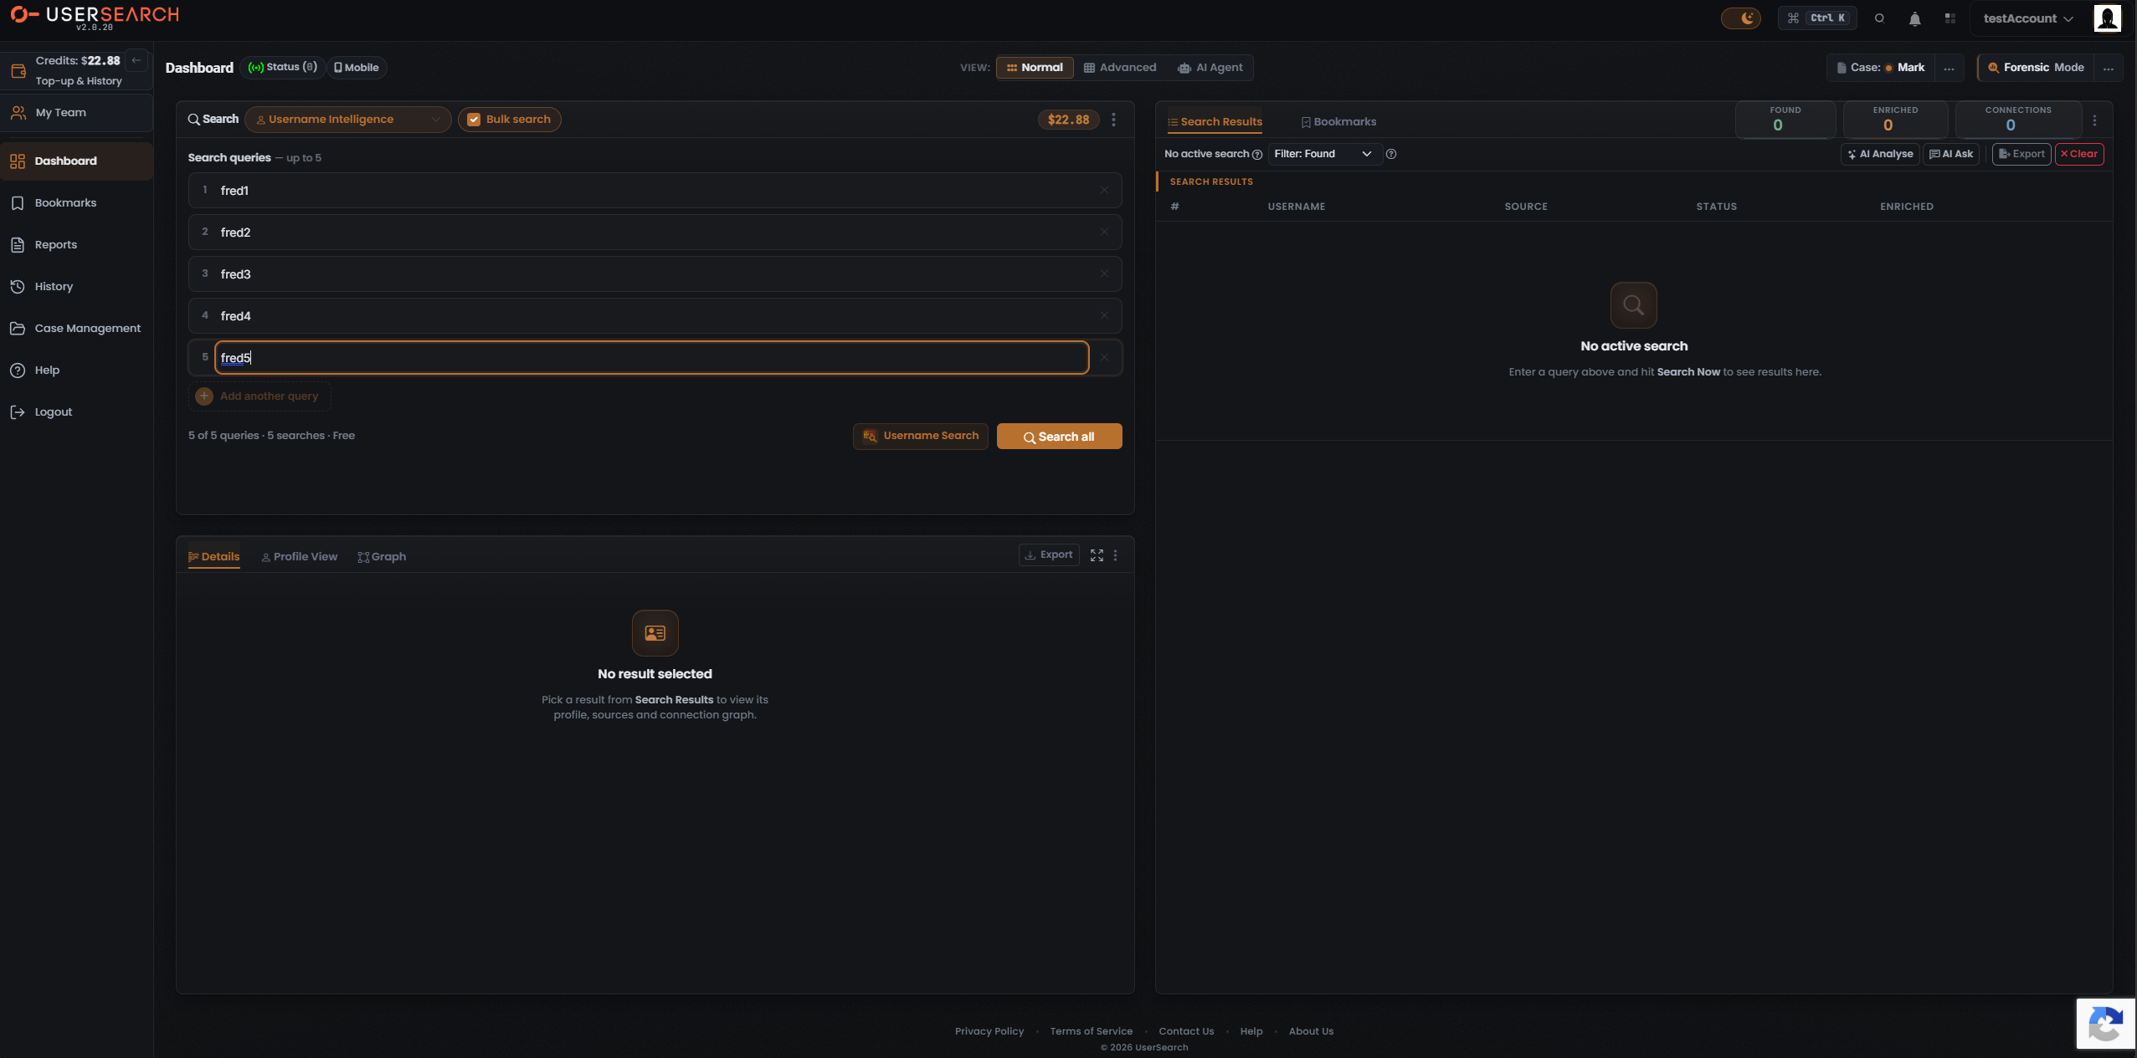Switch to Mobile view badge

point(357,67)
